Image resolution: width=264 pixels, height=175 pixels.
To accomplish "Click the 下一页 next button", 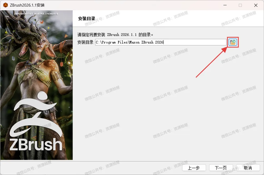I will (221, 168).
